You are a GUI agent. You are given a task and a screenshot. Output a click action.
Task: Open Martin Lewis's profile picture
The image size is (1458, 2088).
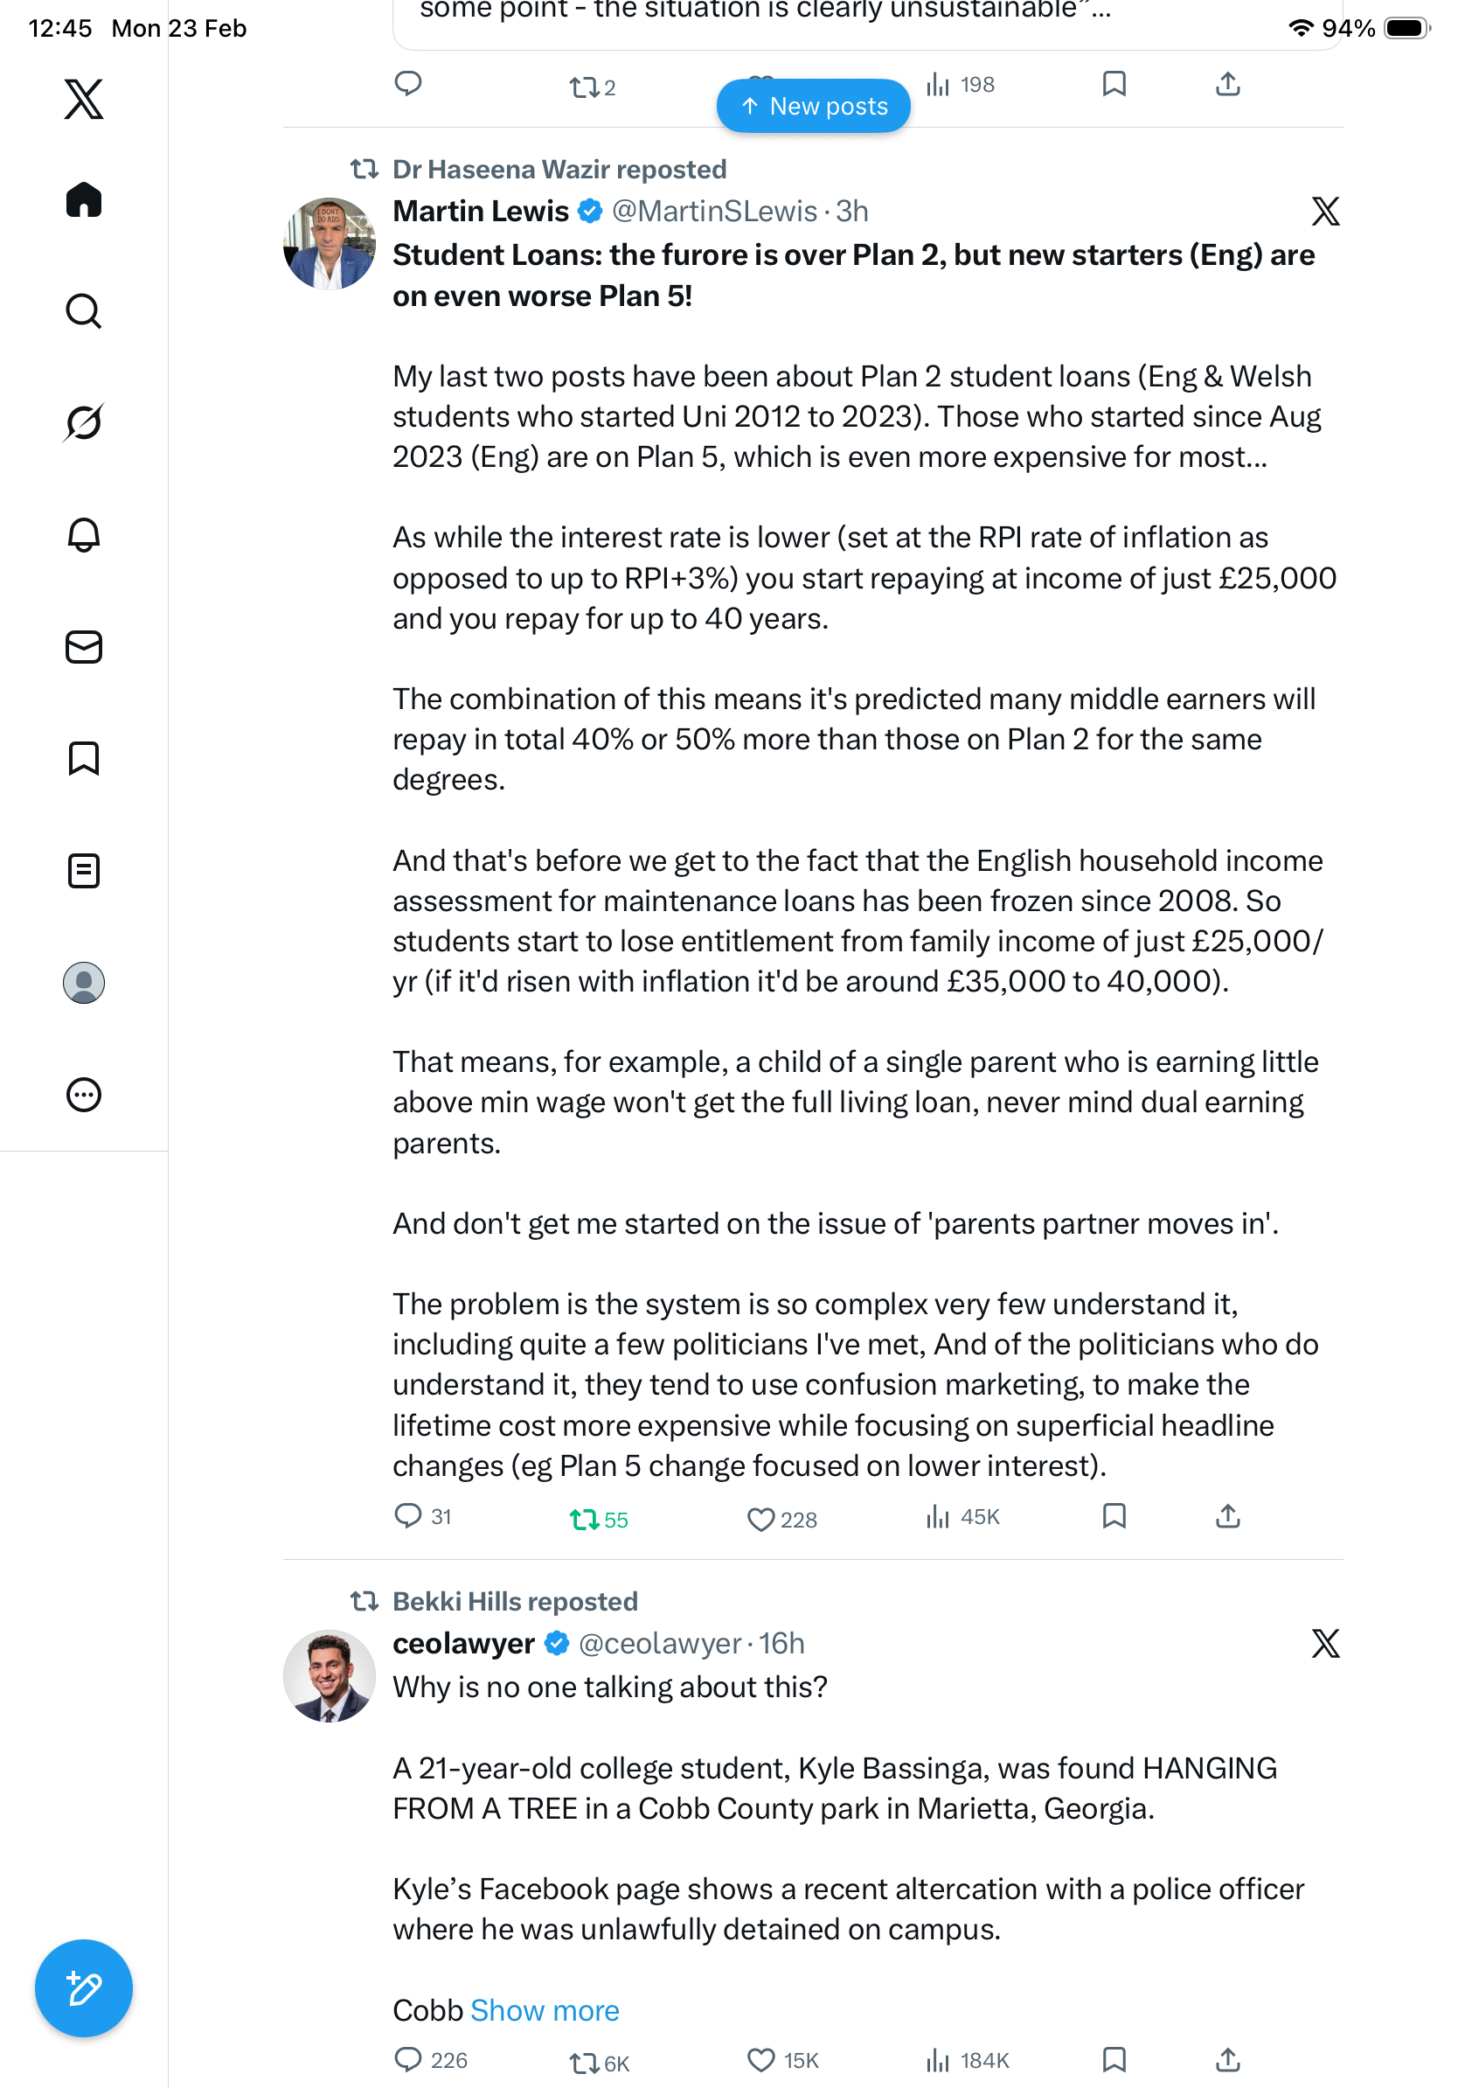[x=329, y=244]
